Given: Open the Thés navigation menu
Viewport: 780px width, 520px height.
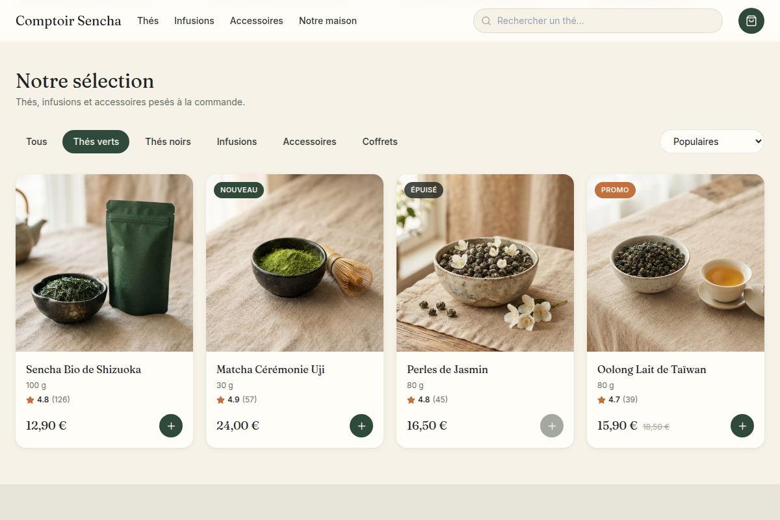Looking at the screenshot, I should click(148, 21).
